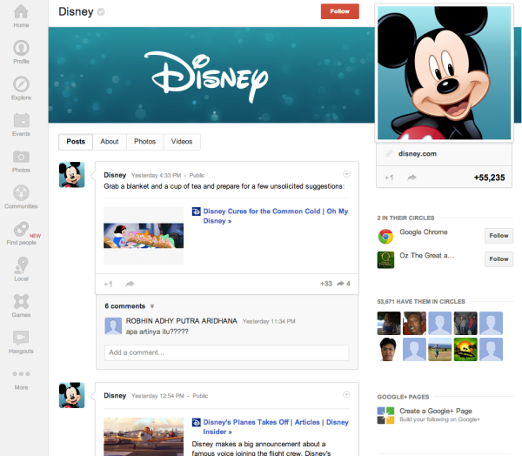The width and height of the screenshot is (522, 456).
Task: Follow Google Chrome page
Action: coord(499,235)
